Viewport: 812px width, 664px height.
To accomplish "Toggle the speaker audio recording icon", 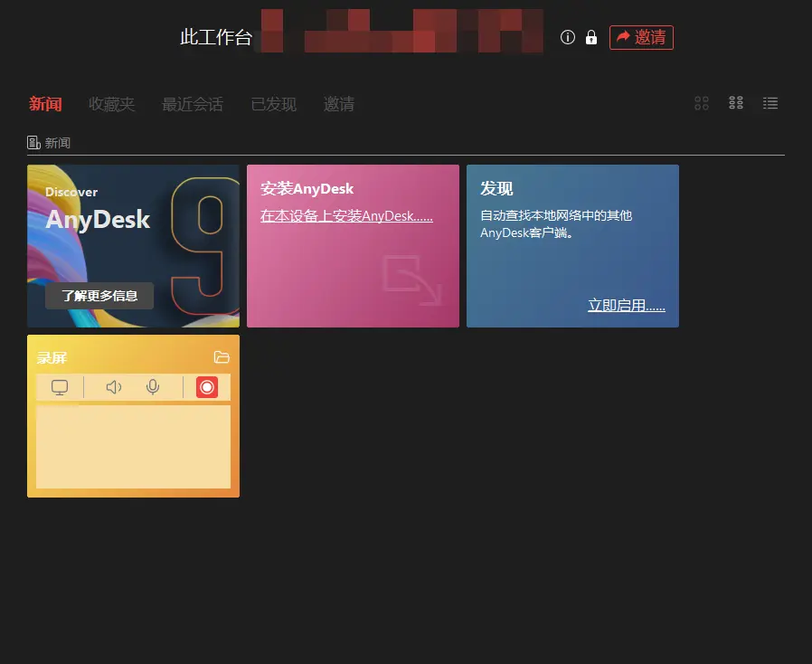I will pos(114,387).
